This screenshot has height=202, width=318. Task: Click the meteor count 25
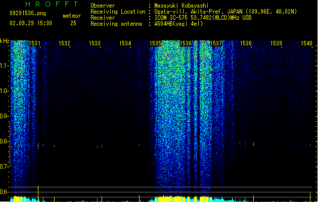click(x=73, y=23)
